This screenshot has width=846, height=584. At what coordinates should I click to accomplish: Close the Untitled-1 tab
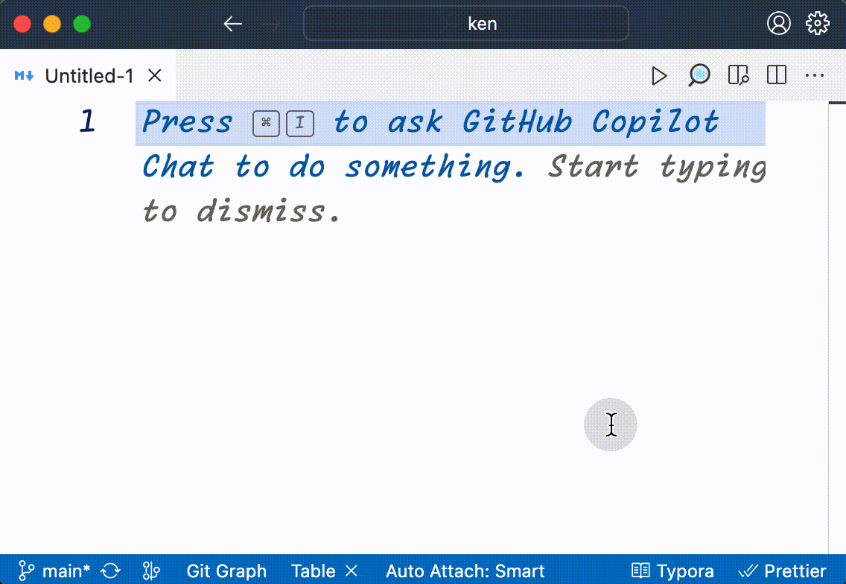[x=155, y=75]
